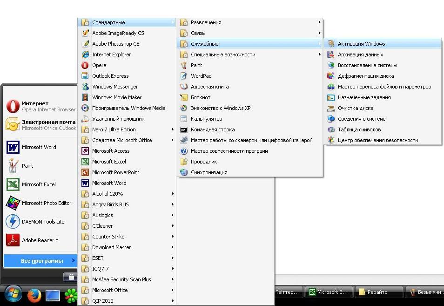Open the Auslogics folder entry
Viewport: 444px width, 306px height.
127,215
